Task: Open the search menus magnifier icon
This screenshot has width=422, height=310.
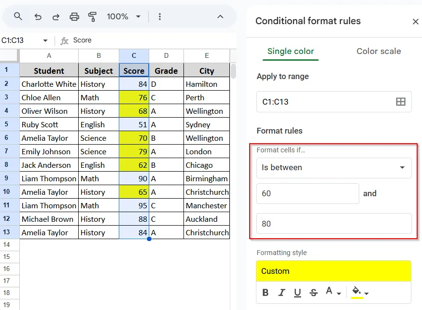Action: tap(18, 17)
